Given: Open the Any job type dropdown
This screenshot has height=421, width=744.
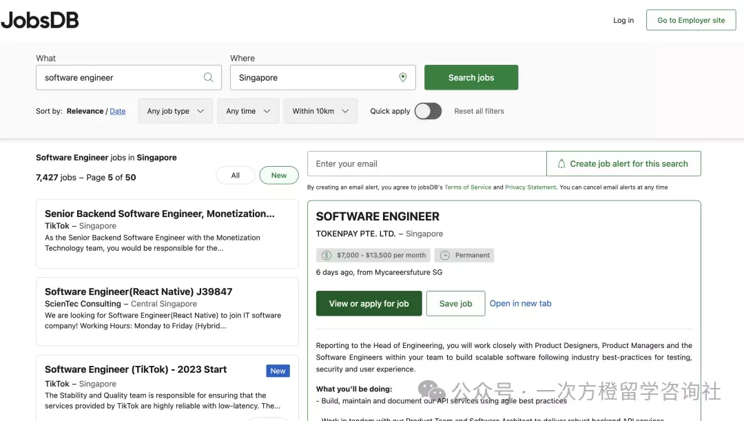Looking at the screenshot, I should pos(176,111).
